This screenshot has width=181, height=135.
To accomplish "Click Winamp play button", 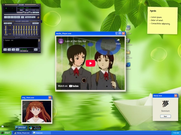I will pos(9,17).
